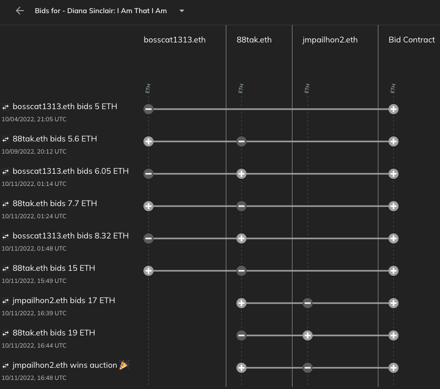Select the 88tak.eth column header
Image resolution: width=440 pixels, height=389 pixels.
coord(254,39)
